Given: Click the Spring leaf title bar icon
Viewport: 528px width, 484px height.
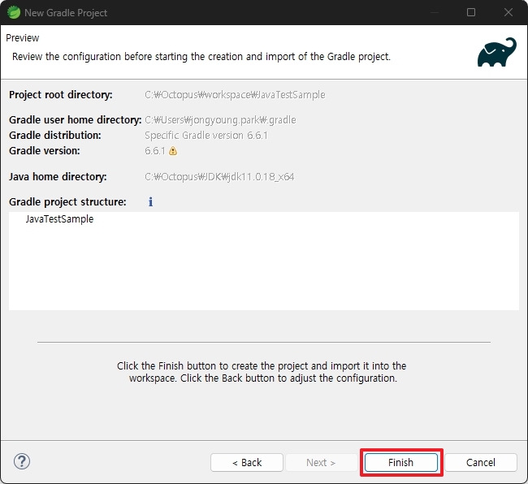Looking at the screenshot, I should click(x=14, y=12).
